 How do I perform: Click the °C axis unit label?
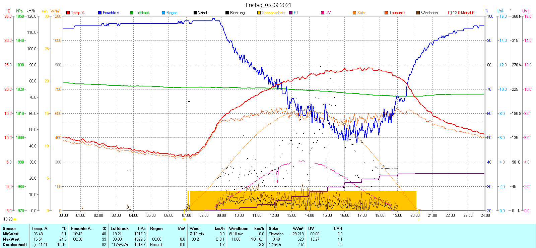coord(8,11)
